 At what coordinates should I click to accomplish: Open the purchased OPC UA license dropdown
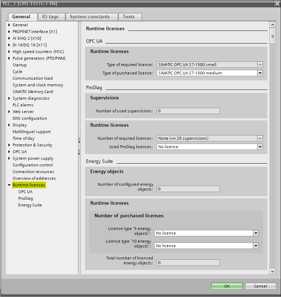(260, 73)
